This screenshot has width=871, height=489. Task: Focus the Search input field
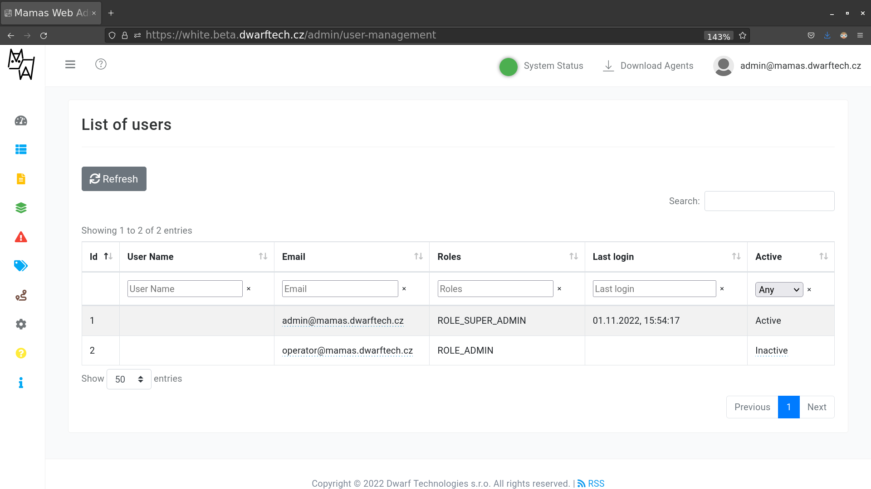point(769,201)
